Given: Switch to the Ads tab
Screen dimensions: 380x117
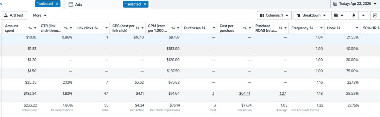Looking at the screenshot, I should 79,4.
